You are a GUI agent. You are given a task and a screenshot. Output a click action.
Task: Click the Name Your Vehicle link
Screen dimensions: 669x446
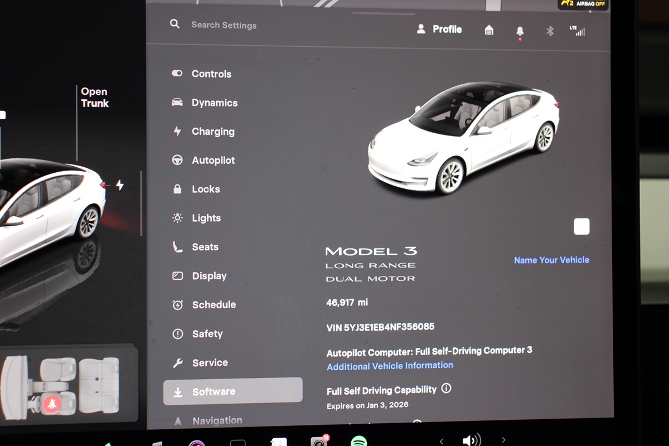point(551,260)
